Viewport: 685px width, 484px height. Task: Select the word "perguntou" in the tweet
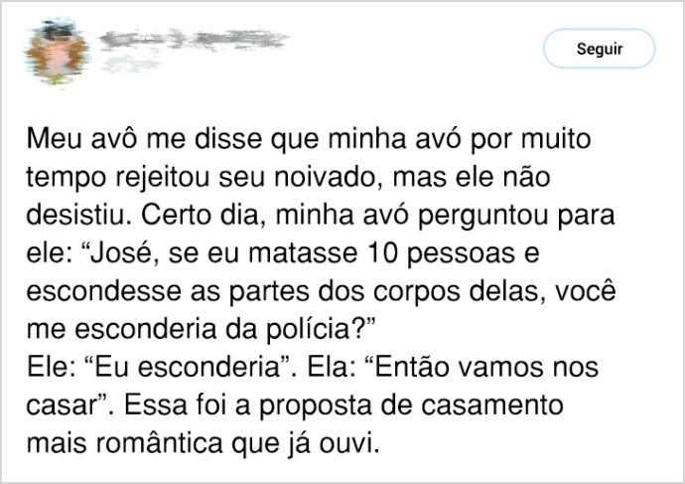483,216
